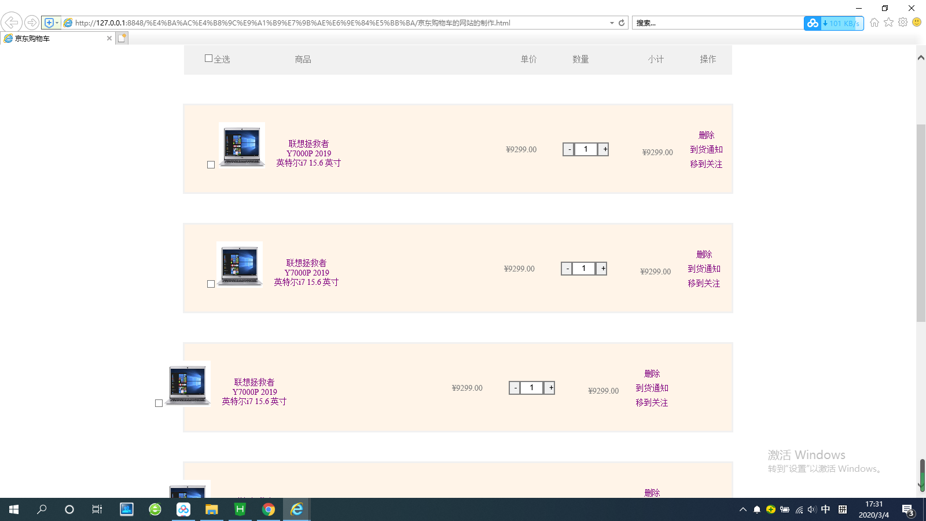This screenshot has width=926, height=521.
Task: Click the third item's quantity field
Action: click(531, 388)
